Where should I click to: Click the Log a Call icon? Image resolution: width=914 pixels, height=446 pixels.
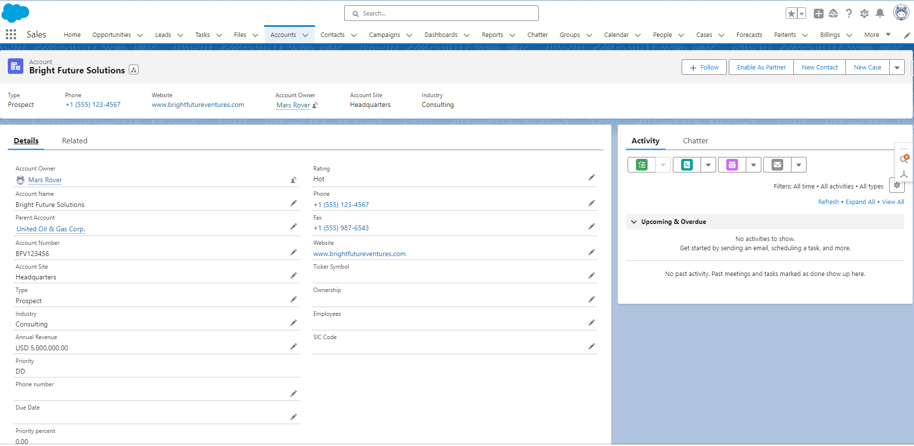(x=687, y=165)
